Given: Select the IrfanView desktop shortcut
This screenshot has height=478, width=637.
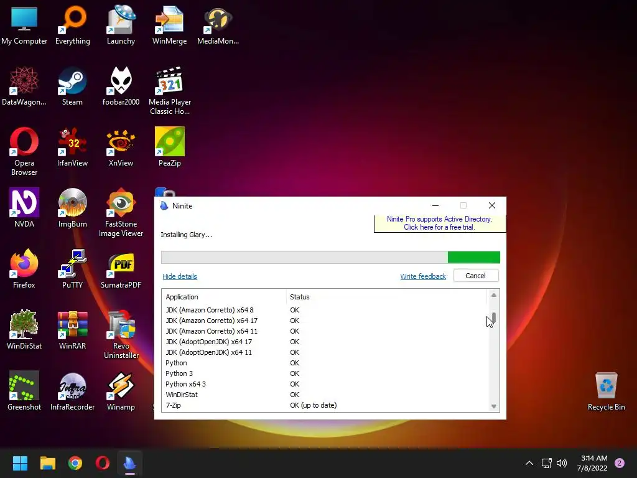Looking at the screenshot, I should [x=72, y=147].
